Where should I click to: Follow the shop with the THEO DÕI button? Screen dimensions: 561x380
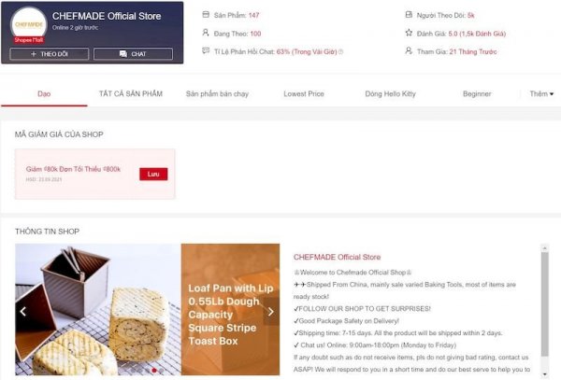[50, 54]
